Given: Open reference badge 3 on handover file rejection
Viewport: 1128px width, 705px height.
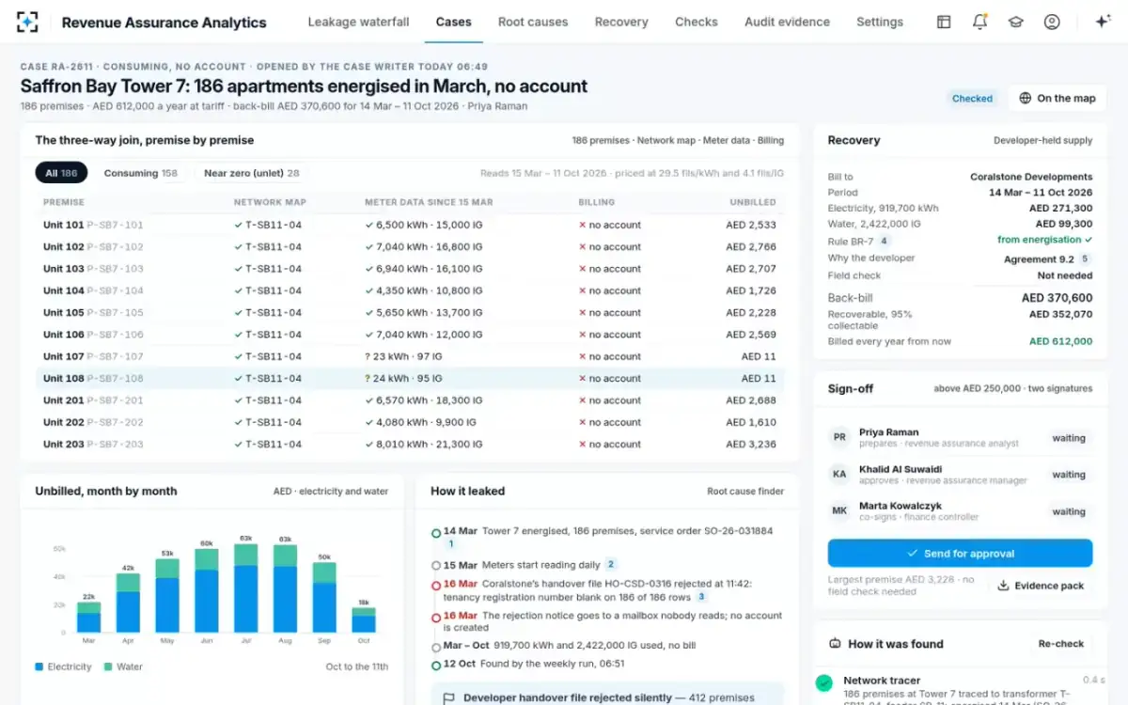Looking at the screenshot, I should 701,597.
